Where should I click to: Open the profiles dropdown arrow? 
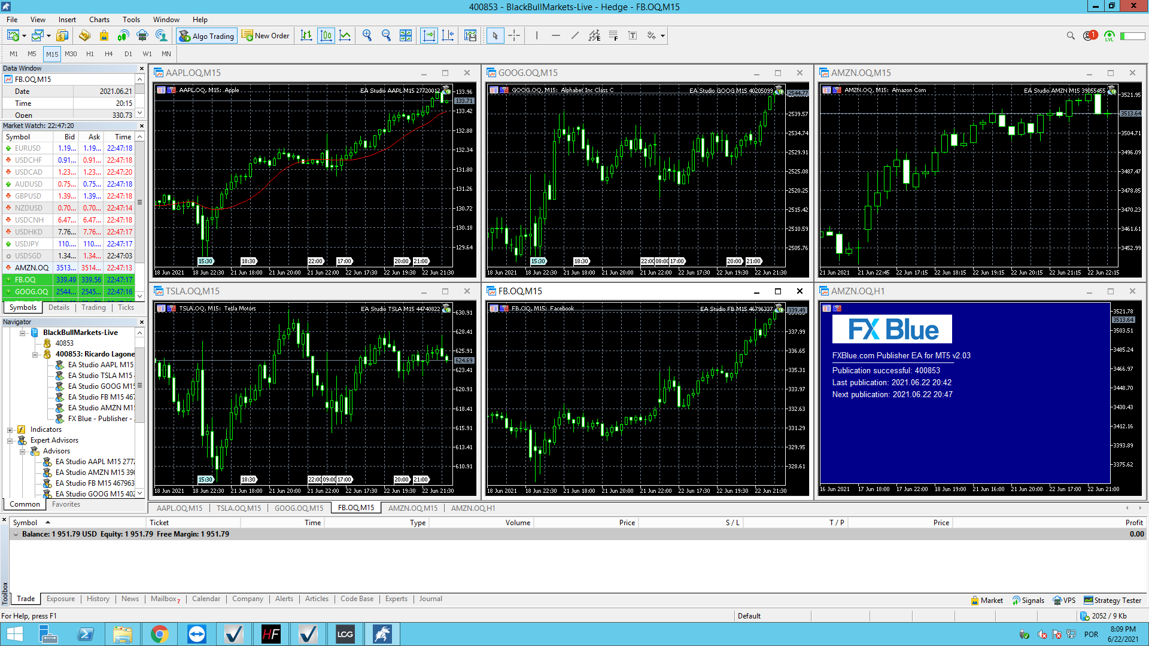pyautogui.click(x=48, y=36)
